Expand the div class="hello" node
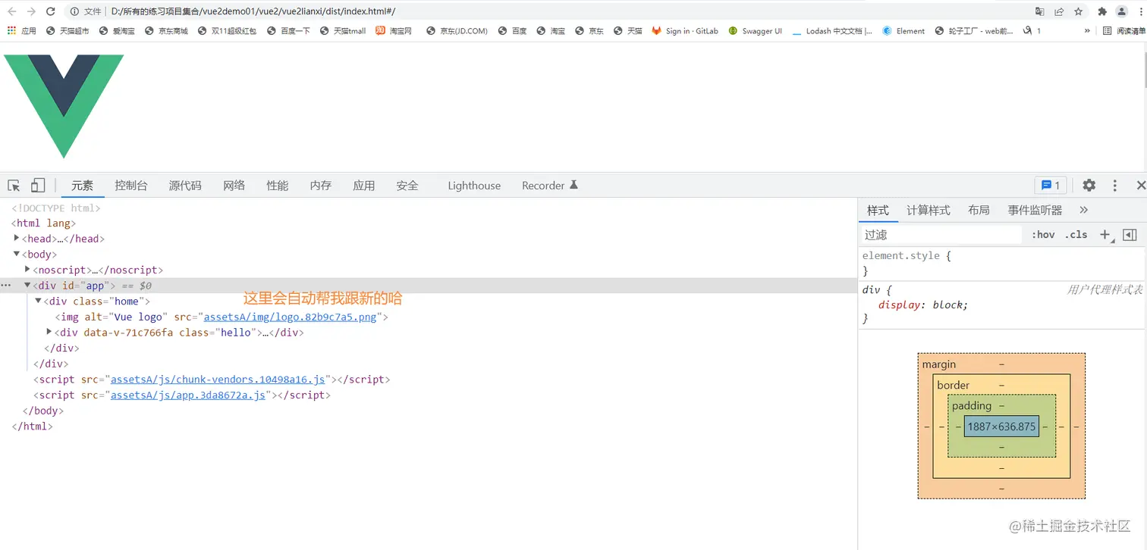Viewport: 1147px width, 550px height. point(49,332)
